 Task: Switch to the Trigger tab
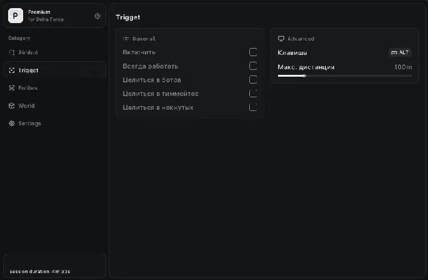29,70
